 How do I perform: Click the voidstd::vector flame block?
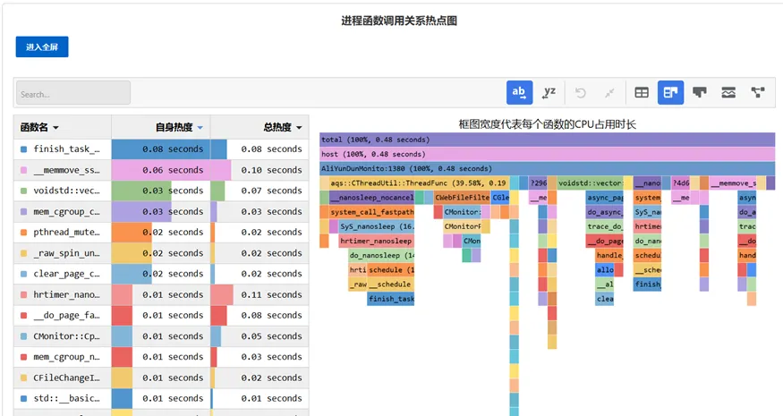590,183
